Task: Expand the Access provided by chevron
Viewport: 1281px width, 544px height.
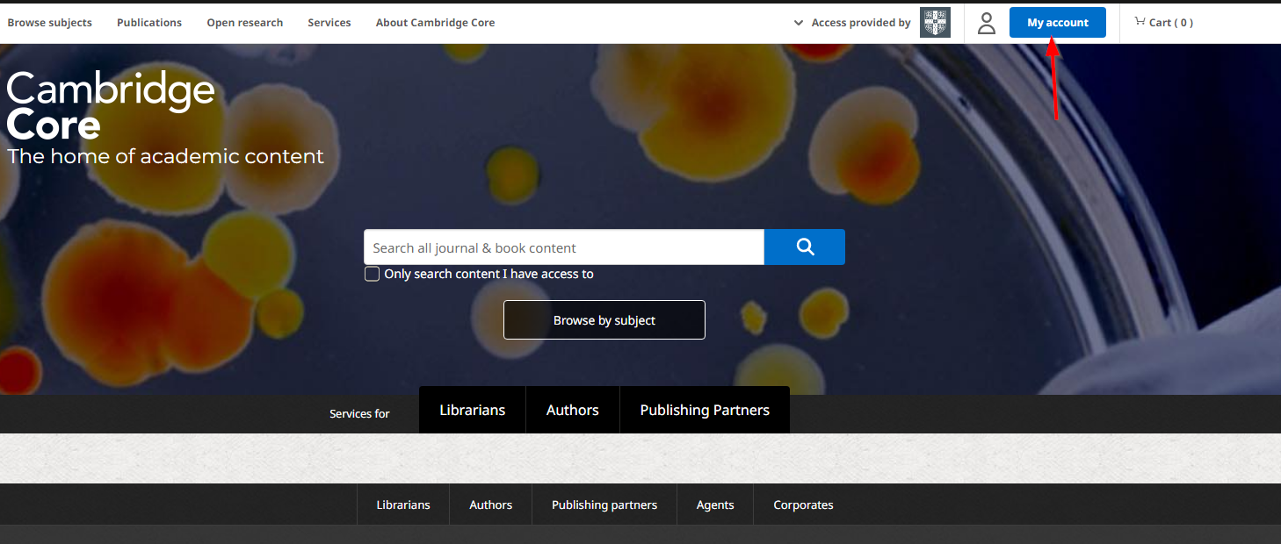Action: [x=799, y=23]
